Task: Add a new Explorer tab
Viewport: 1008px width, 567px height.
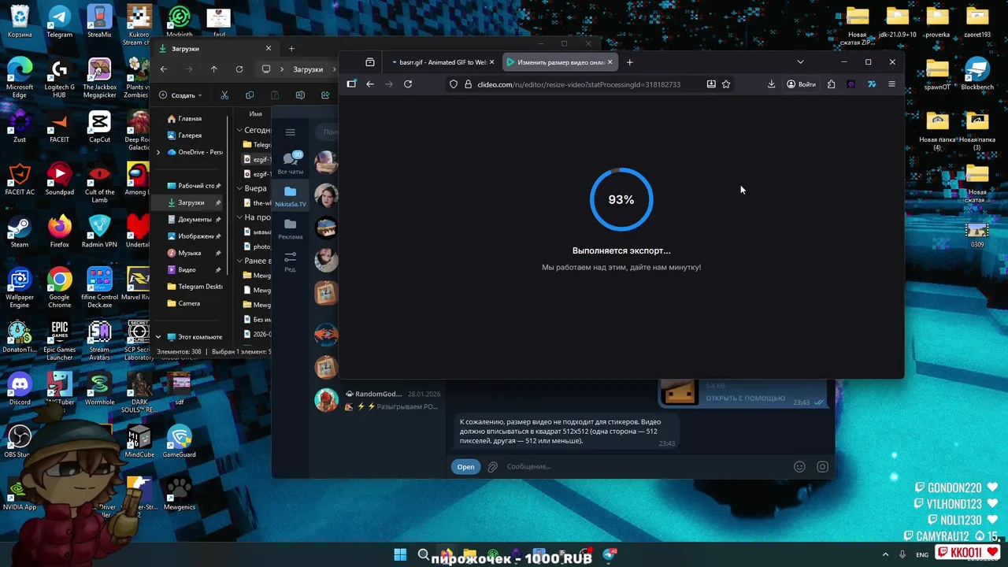Action: [291, 49]
